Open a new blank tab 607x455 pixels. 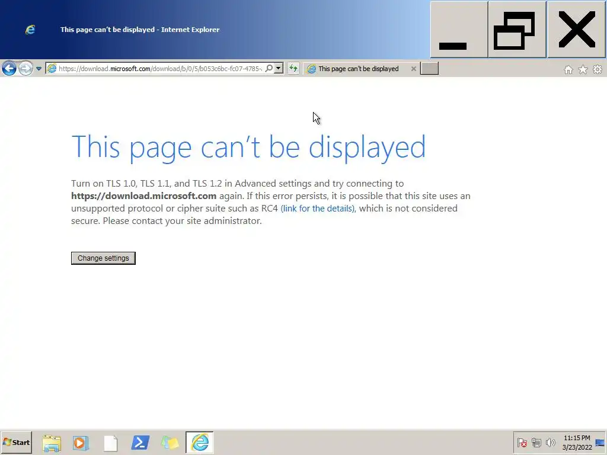pyautogui.click(x=429, y=69)
